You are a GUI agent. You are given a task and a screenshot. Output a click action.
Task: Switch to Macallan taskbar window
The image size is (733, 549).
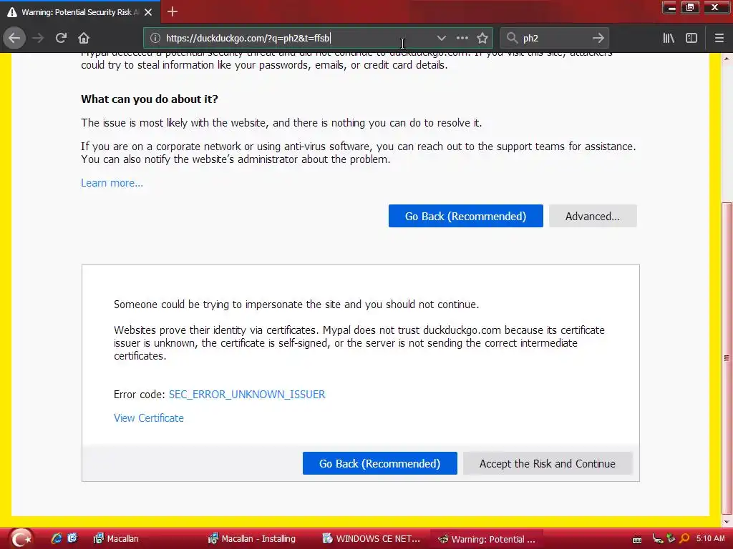tap(117, 539)
